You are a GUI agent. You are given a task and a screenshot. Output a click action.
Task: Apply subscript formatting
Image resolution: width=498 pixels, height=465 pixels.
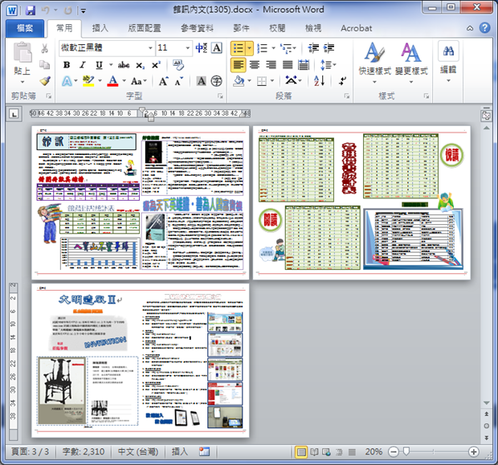[140, 65]
